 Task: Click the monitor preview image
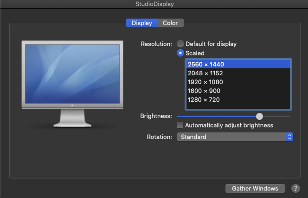[72, 84]
